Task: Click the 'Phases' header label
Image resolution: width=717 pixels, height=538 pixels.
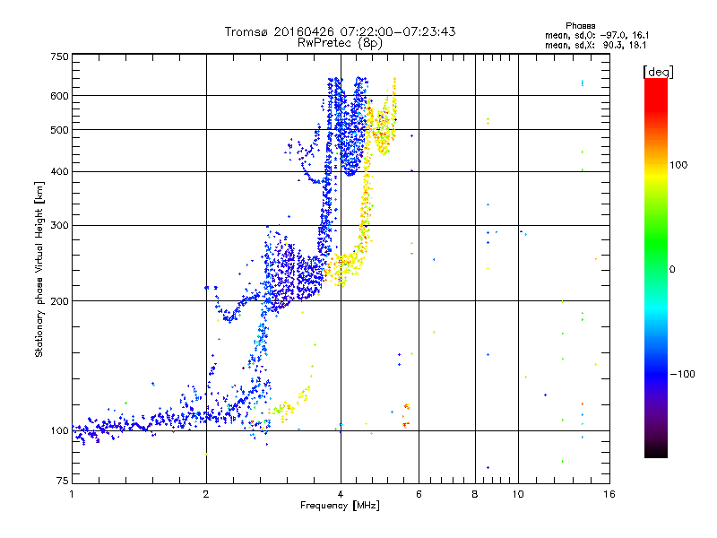Action: tap(580, 26)
